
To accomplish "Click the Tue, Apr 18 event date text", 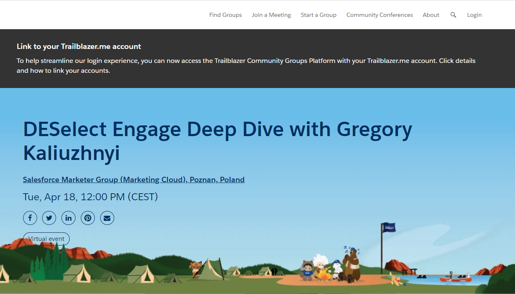I will click(x=90, y=197).
